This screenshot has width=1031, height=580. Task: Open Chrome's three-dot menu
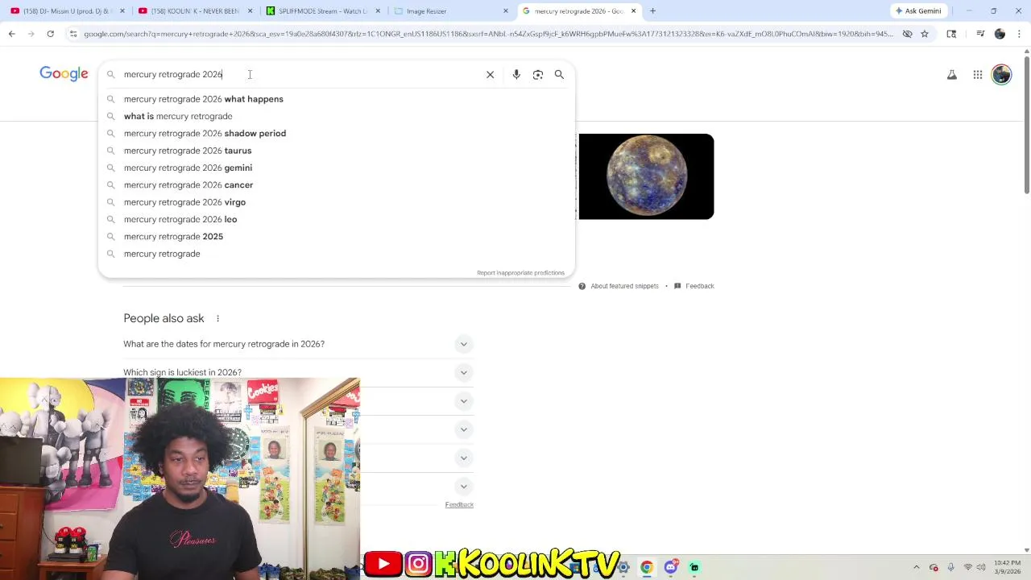1019,34
